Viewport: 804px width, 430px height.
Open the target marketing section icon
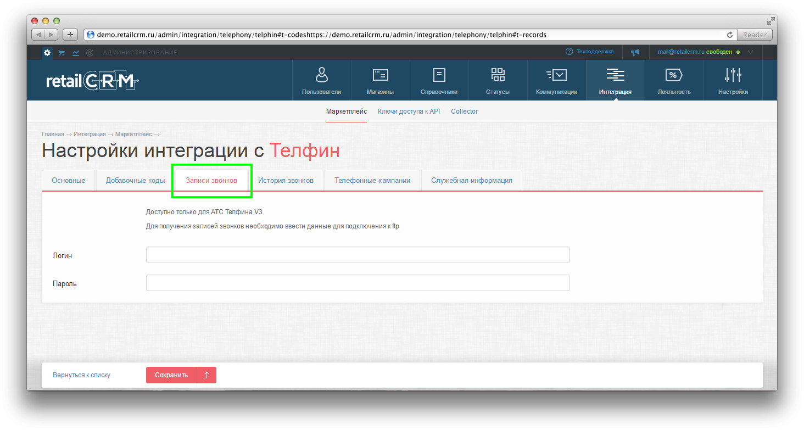point(90,53)
